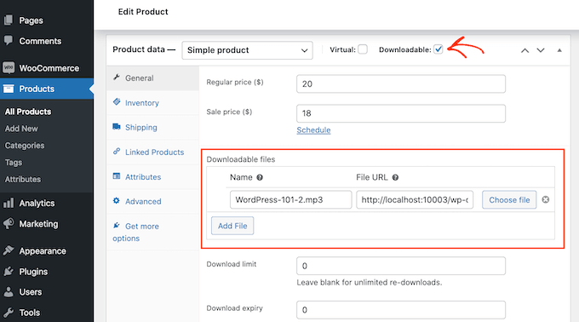Switch to the Advanced tab
579x322 pixels.
pos(152,202)
